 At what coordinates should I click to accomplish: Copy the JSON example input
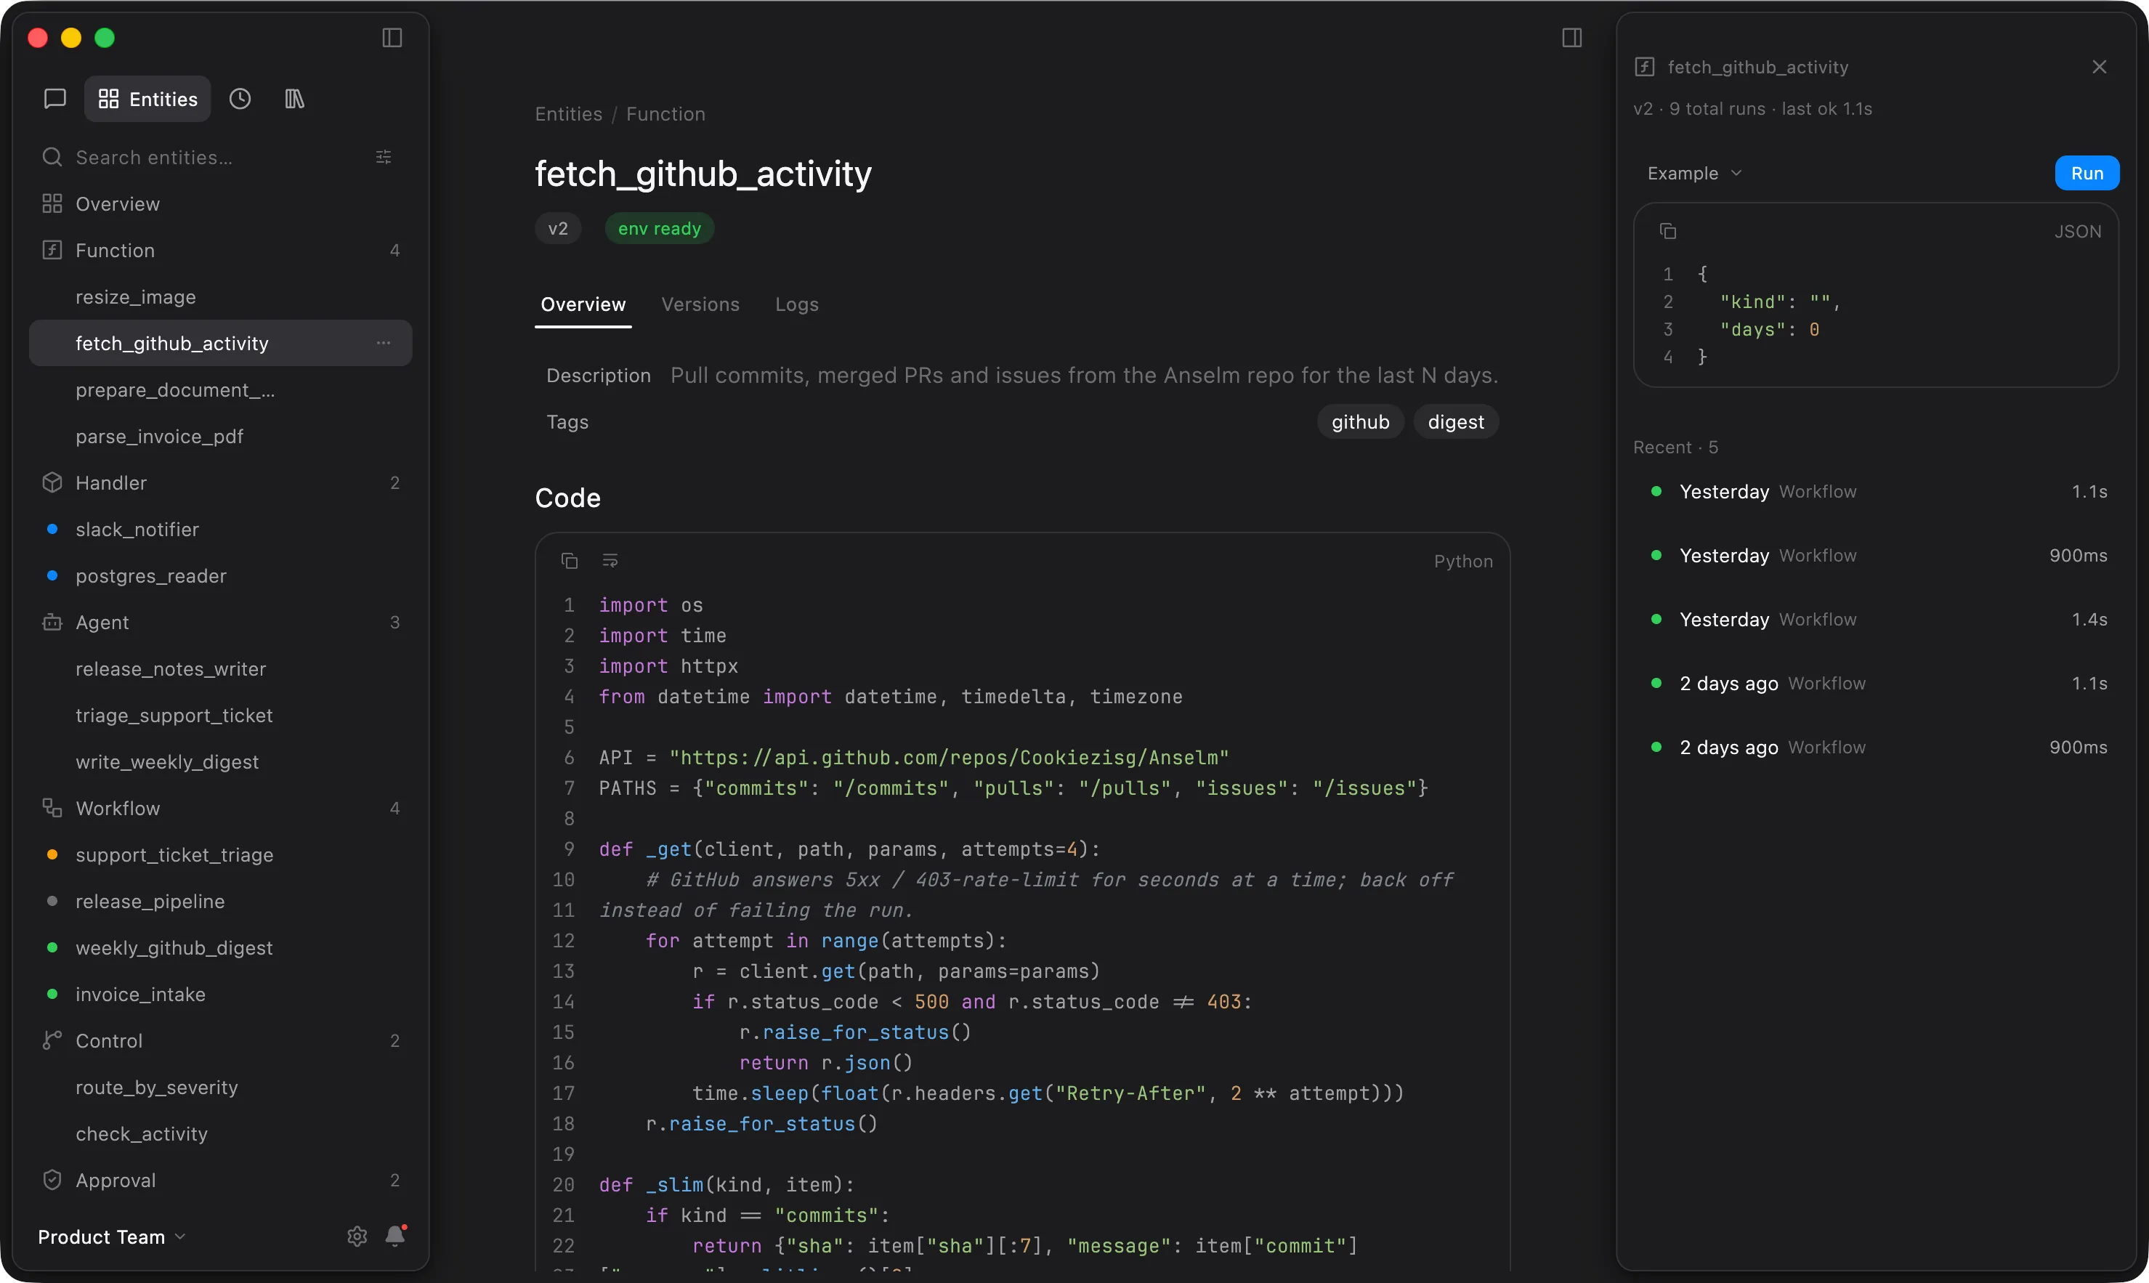click(1667, 232)
